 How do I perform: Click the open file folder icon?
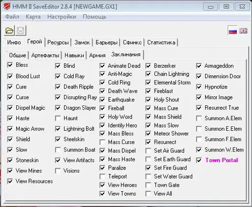9,30
